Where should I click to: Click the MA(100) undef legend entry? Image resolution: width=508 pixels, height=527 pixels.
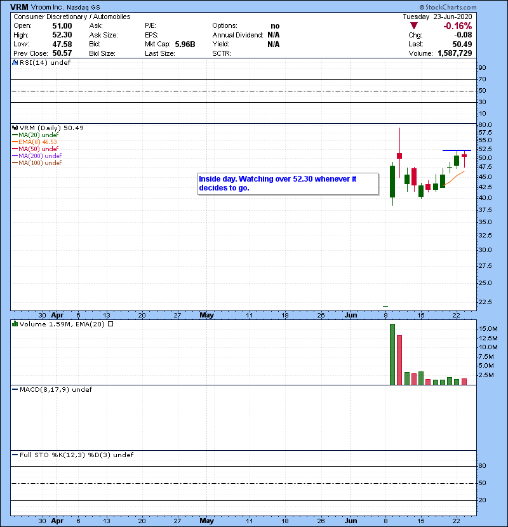click(x=37, y=163)
